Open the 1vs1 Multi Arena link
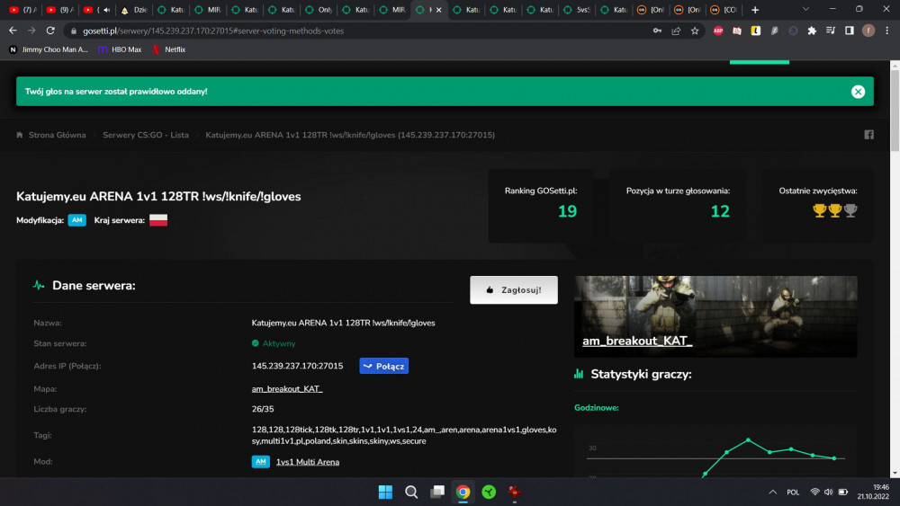Screen dimensions: 900x506 click(308, 462)
